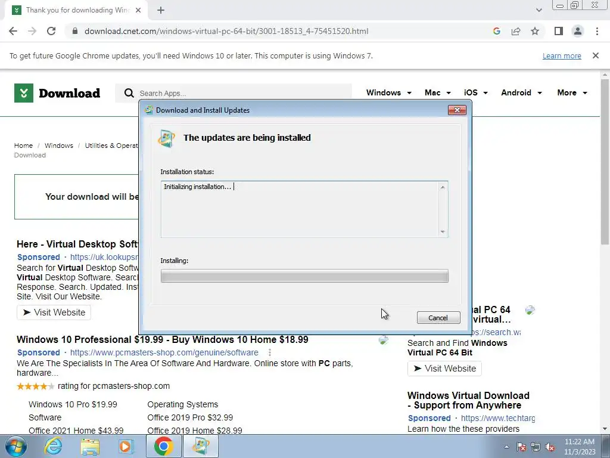Click the updates installer icon in the dialog
Screen dimensions: 610x458
coord(167,138)
